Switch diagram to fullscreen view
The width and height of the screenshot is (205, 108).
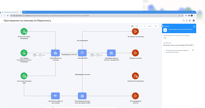[137, 26]
